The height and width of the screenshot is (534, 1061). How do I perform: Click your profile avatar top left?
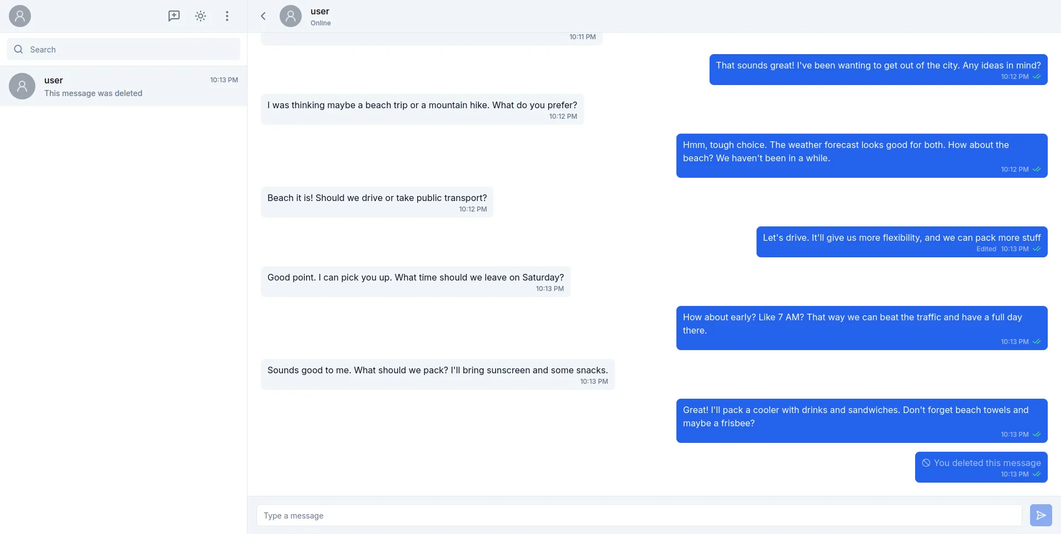pos(19,15)
